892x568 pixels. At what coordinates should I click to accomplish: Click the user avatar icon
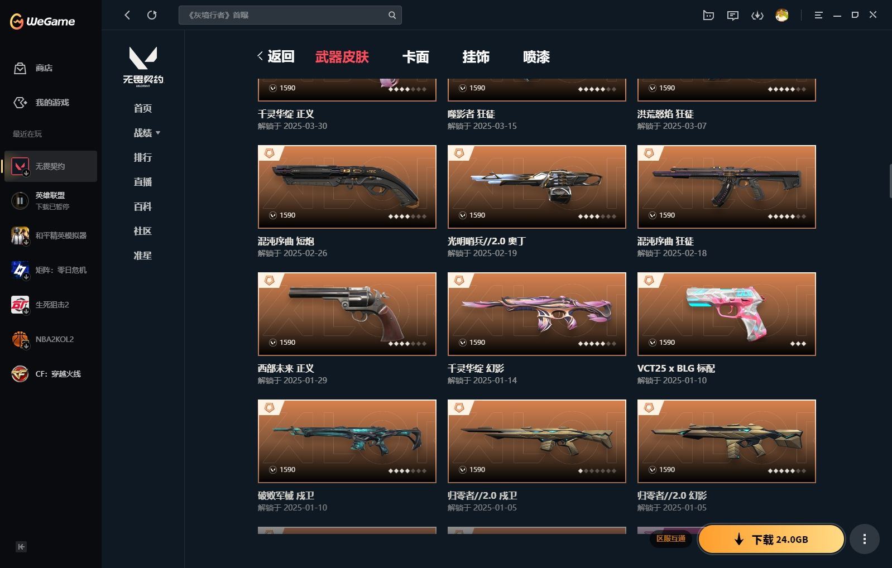pos(782,15)
